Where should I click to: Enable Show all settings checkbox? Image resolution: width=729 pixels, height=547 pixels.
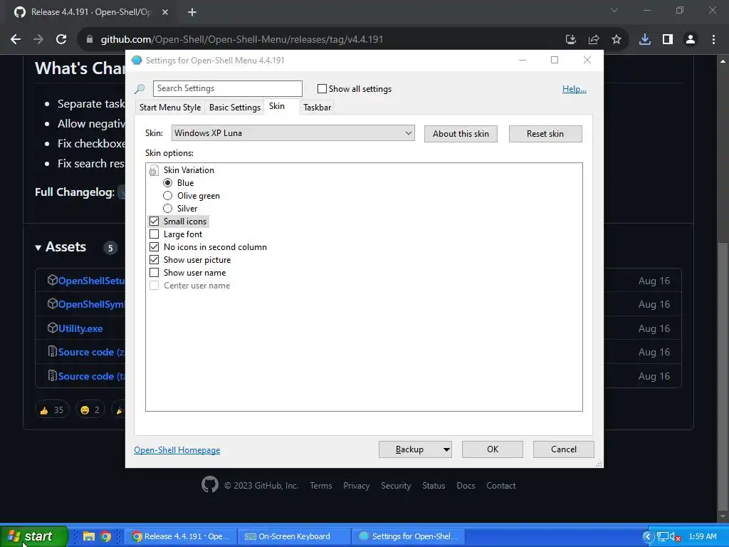322,89
